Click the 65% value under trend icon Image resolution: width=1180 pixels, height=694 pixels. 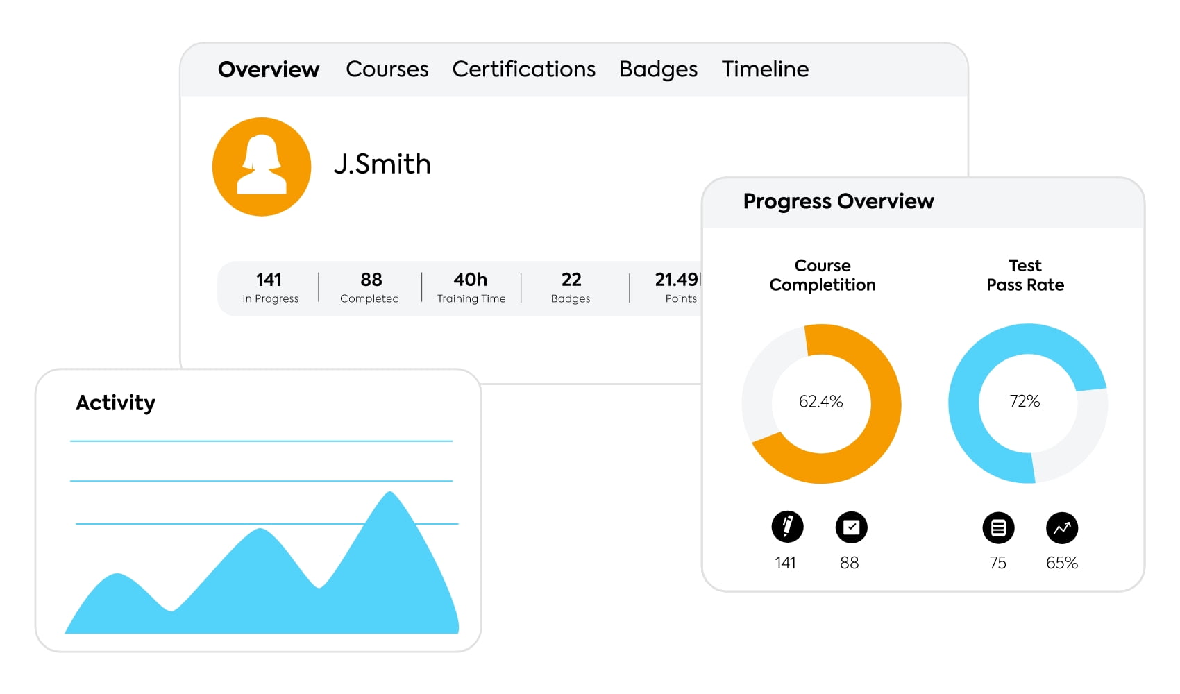coord(1062,563)
